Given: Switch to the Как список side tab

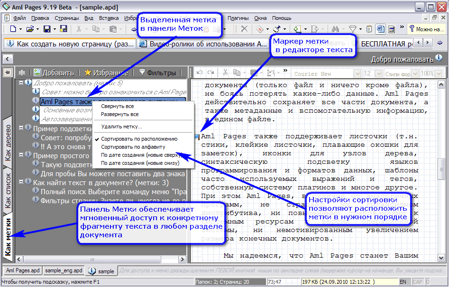Looking at the screenshot, I should click(x=8, y=190).
